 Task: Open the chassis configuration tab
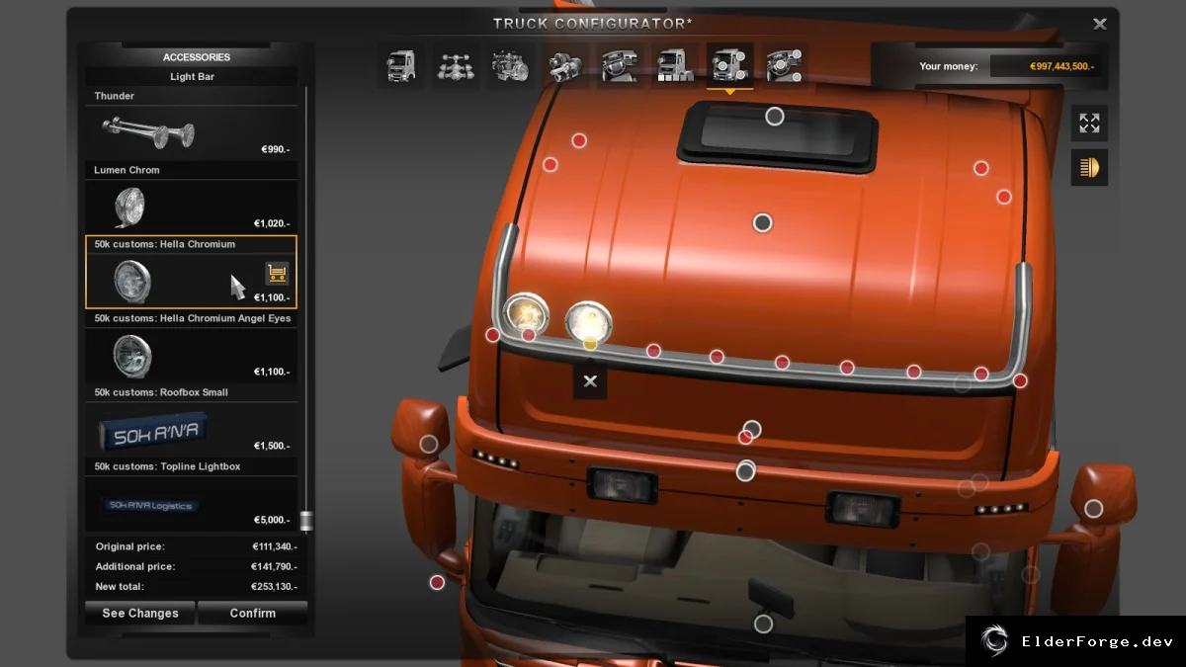pos(456,65)
